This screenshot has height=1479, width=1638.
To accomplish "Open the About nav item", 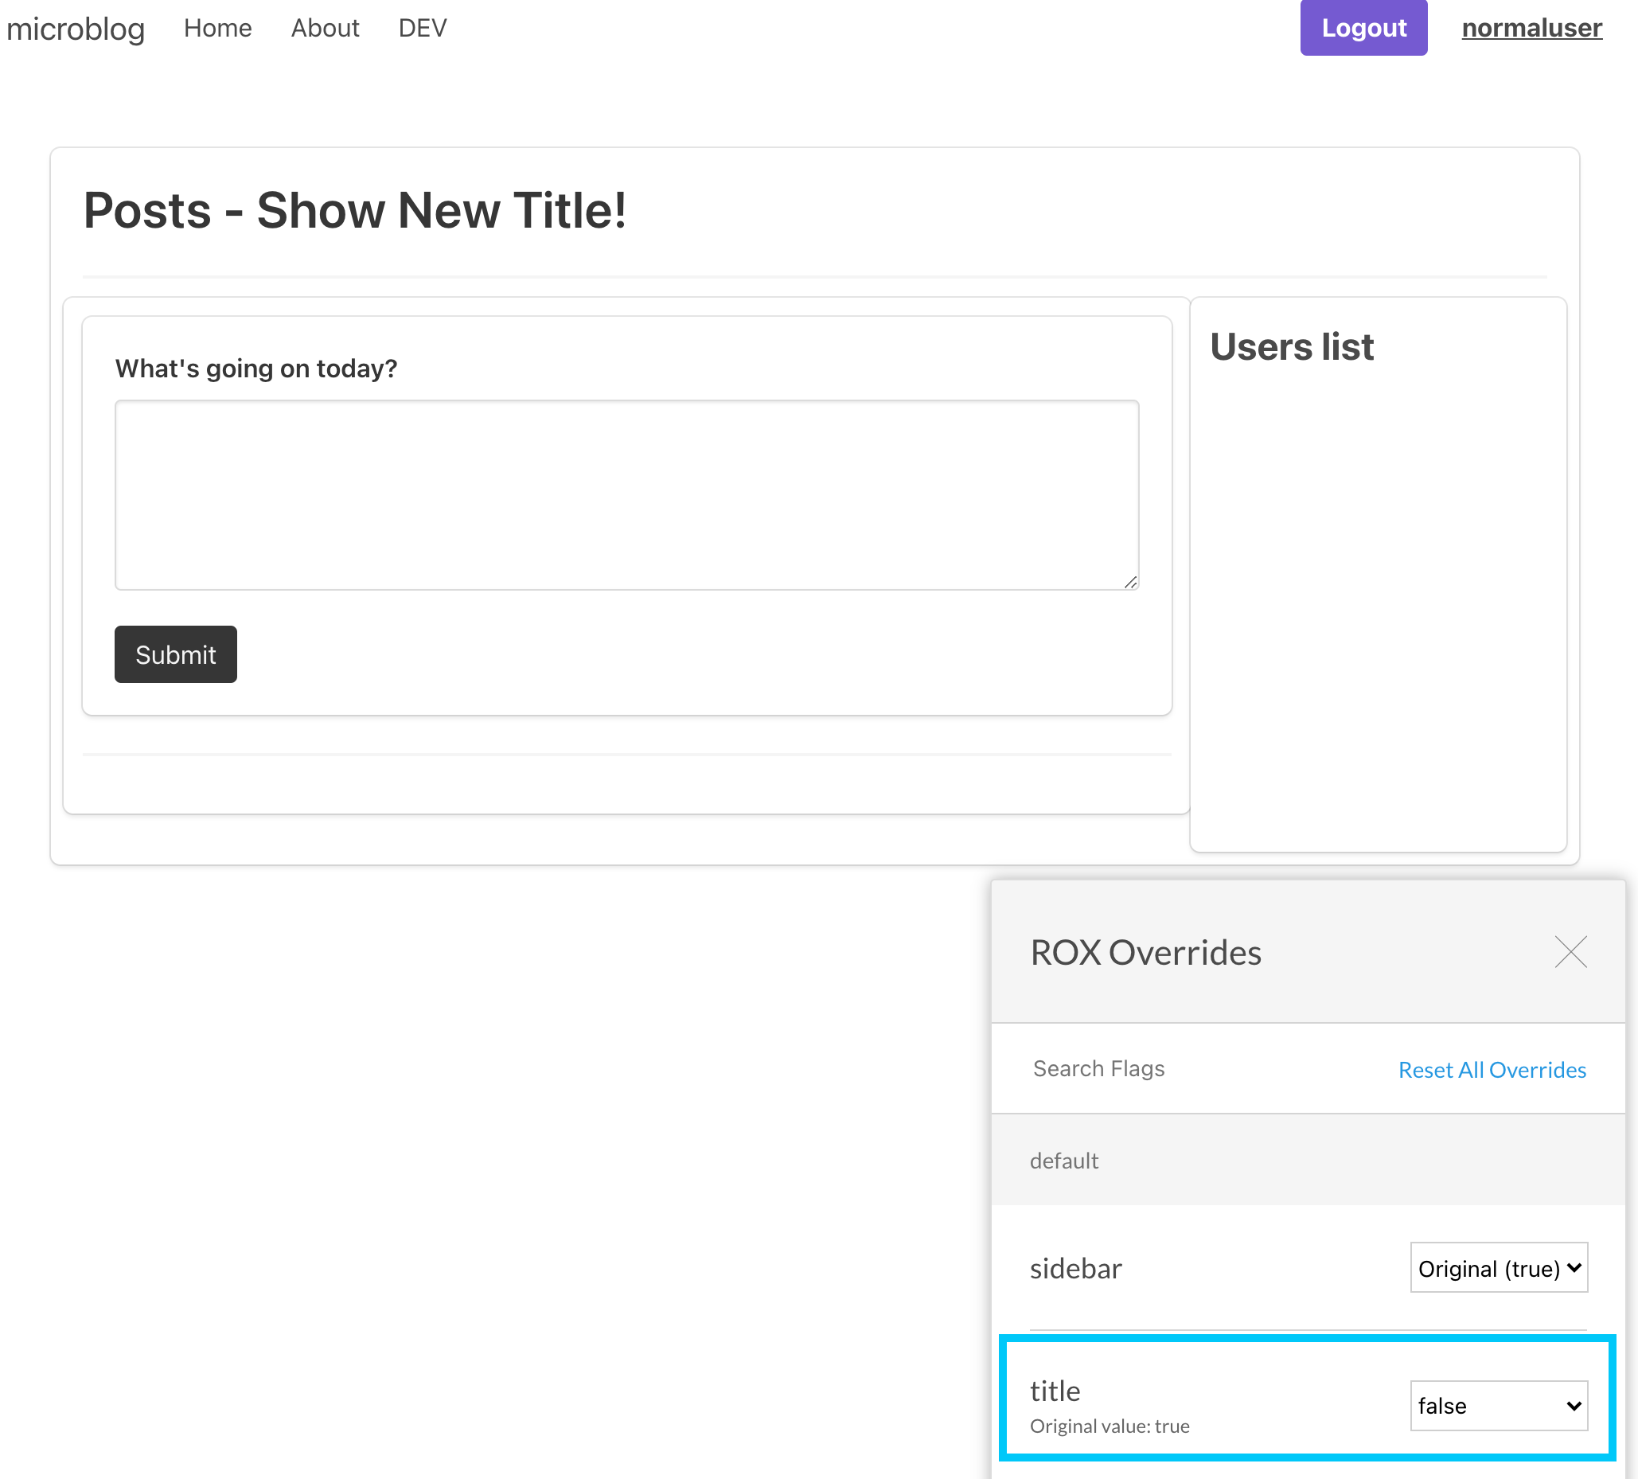I will click(325, 28).
